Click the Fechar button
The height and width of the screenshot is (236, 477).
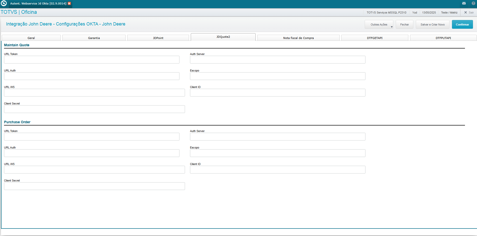coord(405,24)
